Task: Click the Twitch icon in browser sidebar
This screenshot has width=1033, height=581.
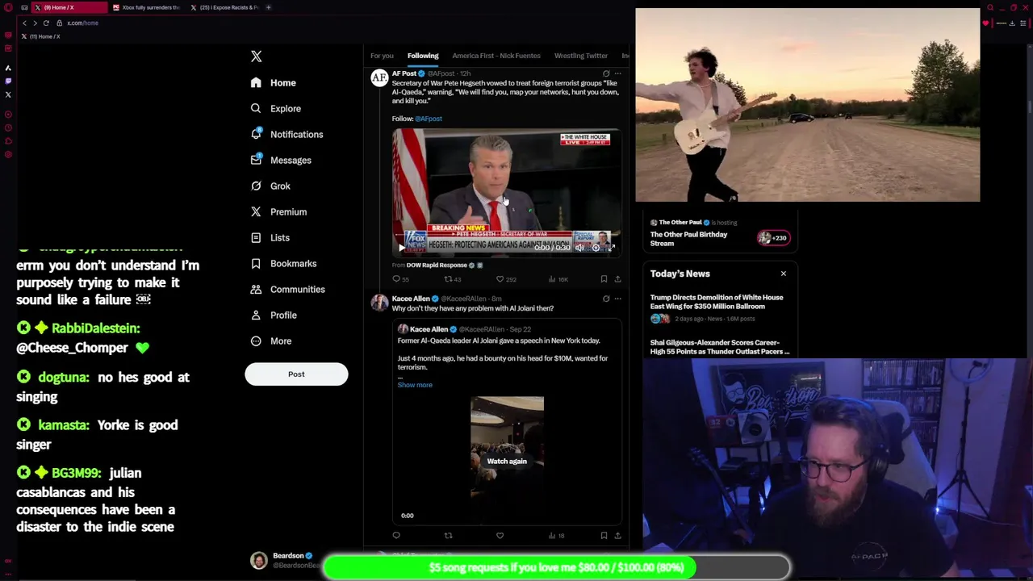Action: point(8,81)
